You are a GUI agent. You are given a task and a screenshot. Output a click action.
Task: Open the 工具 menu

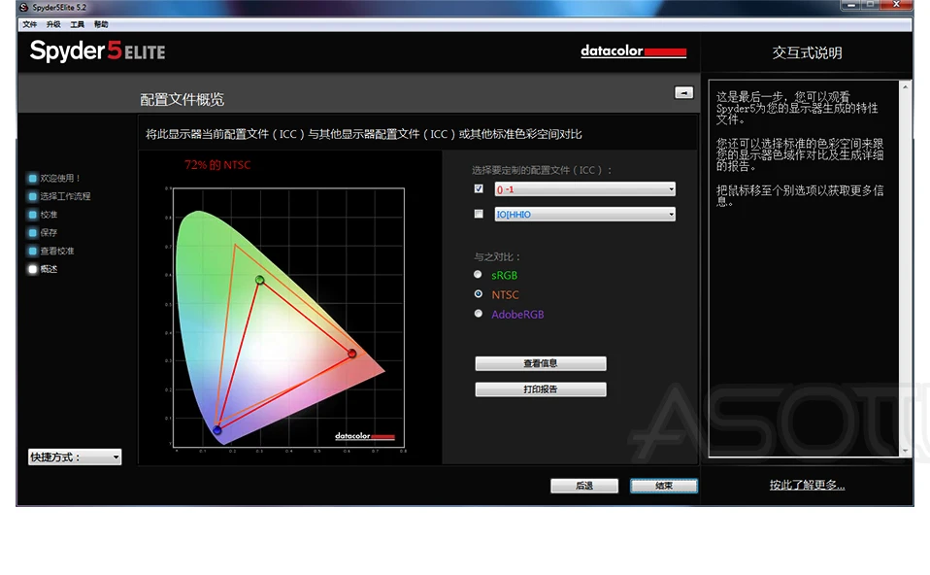point(77,24)
